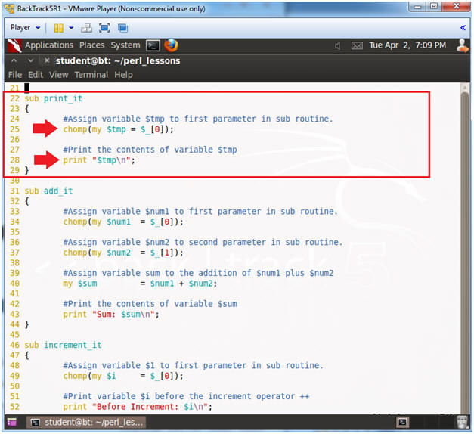Click the comment on line 33
Viewport: 474px width, 434px height.
click(200, 212)
